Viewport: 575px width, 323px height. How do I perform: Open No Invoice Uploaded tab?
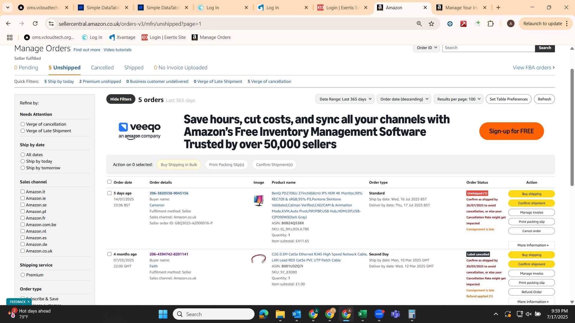[x=181, y=68]
